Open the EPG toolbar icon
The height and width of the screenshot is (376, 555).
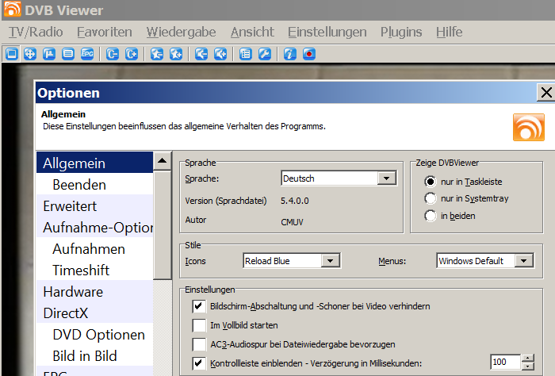click(x=87, y=54)
